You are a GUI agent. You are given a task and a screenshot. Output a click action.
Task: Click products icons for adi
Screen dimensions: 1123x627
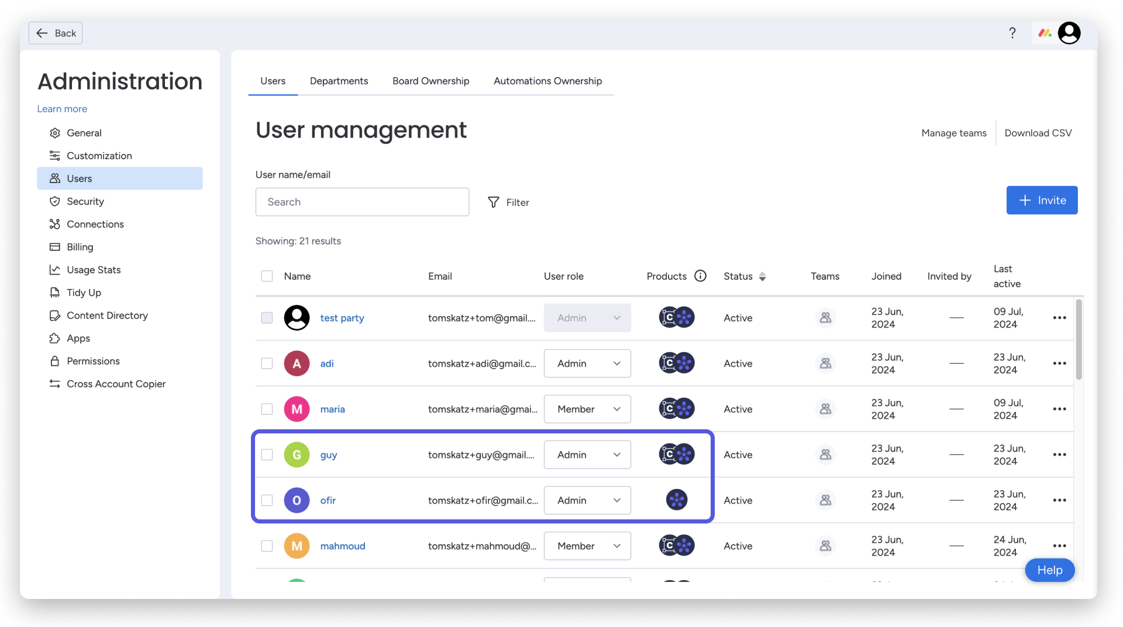coord(677,363)
